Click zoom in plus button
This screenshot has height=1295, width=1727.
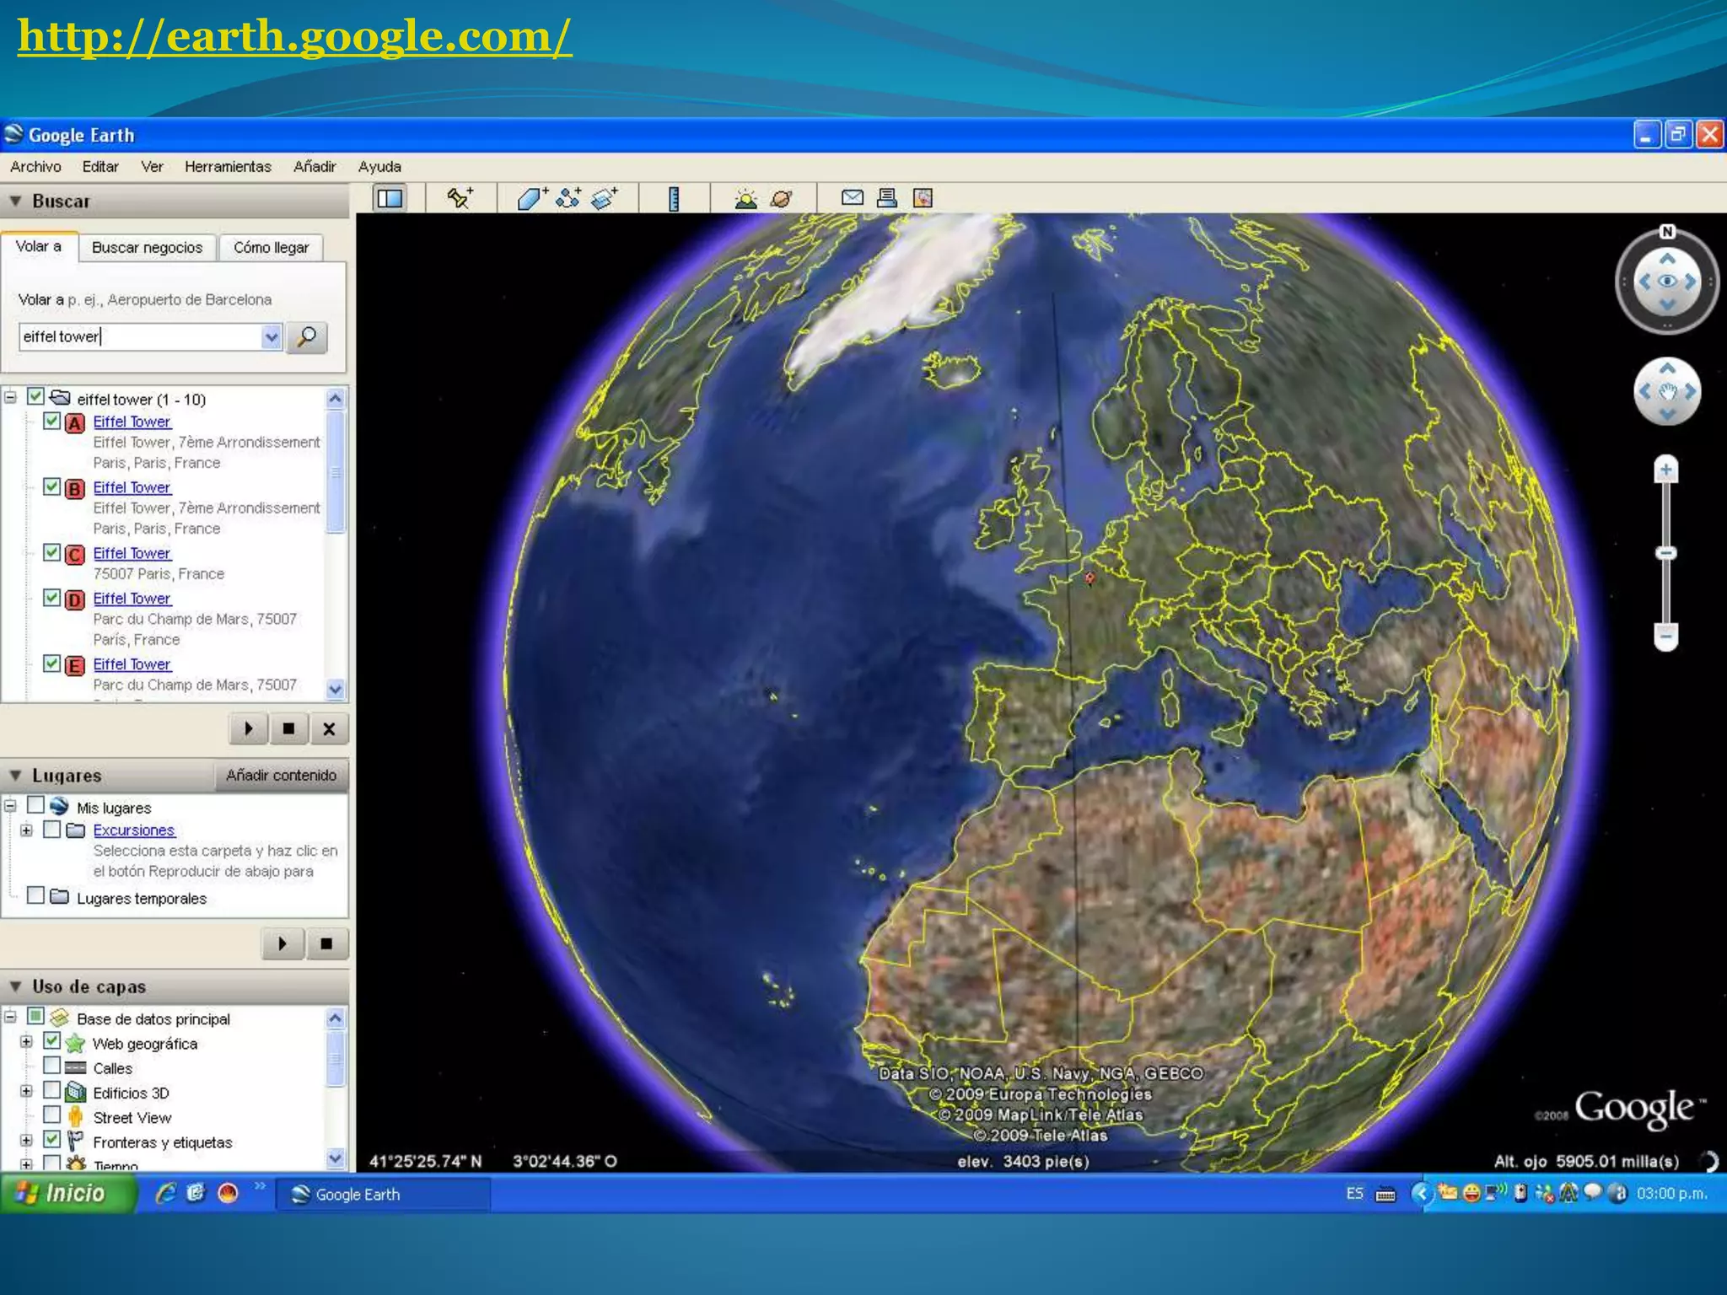coord(1665,470)
